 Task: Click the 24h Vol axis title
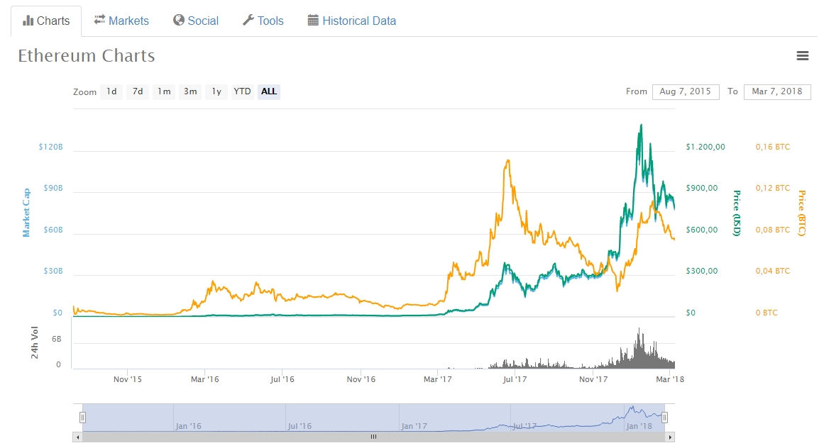[35, 342]
